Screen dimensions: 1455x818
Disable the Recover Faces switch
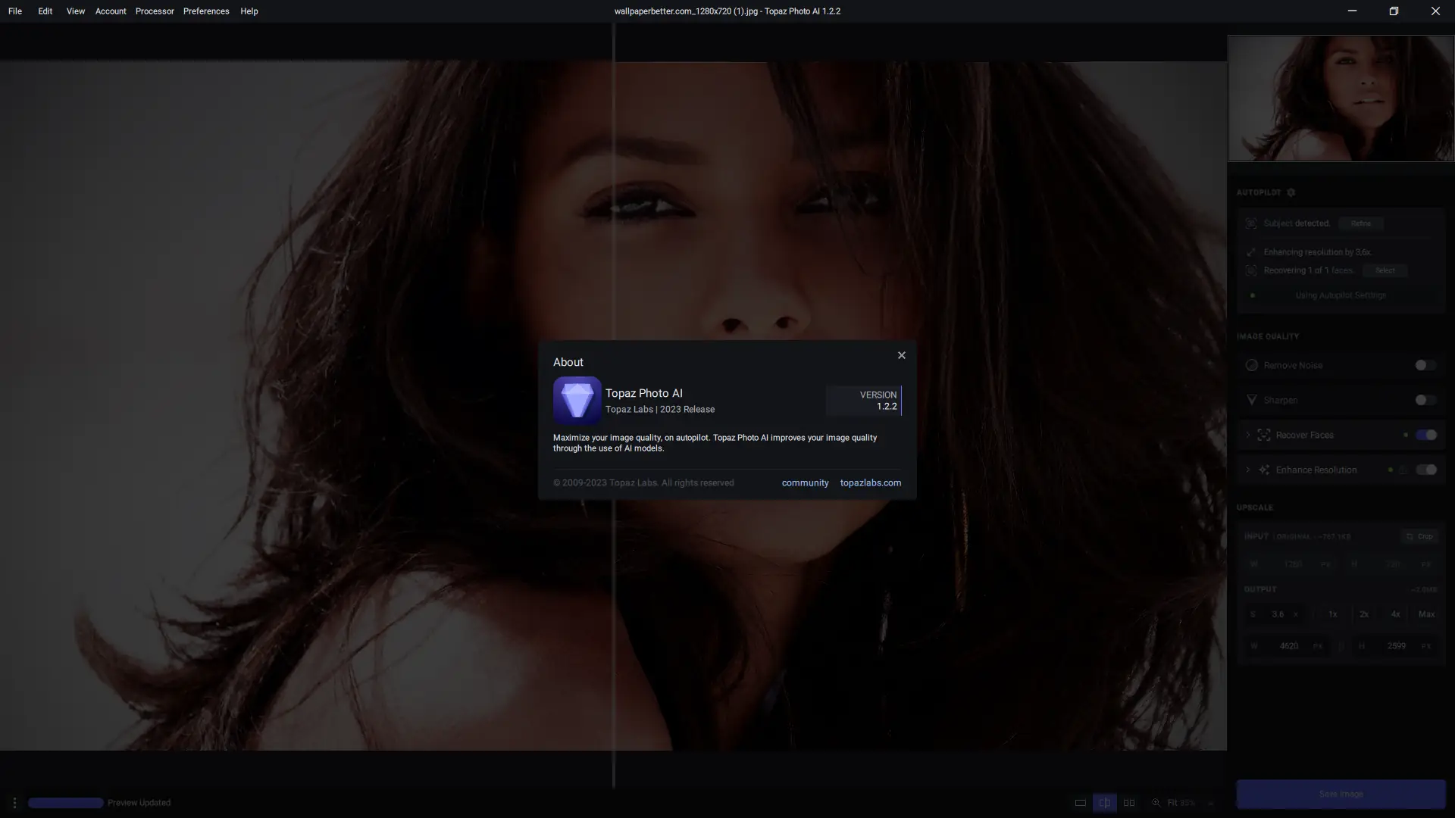coord(1425,435)
